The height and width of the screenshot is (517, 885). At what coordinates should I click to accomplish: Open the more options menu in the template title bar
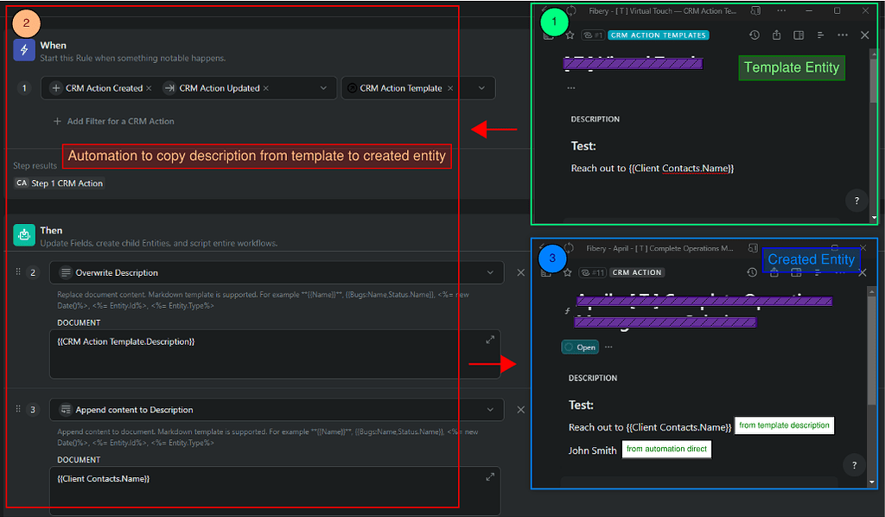pos(780,10)
